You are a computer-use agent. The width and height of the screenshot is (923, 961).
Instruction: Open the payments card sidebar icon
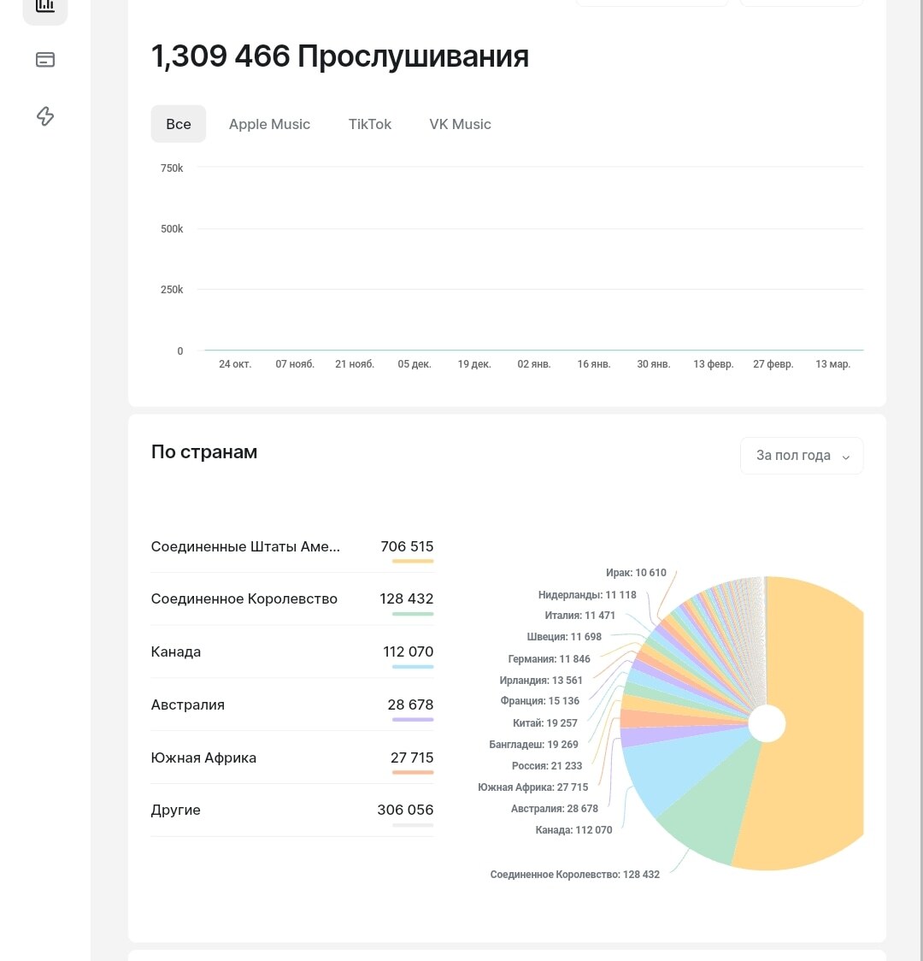[x=45, y=60]
